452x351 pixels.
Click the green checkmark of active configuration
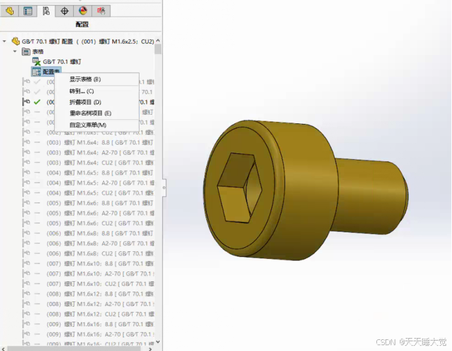37,102
